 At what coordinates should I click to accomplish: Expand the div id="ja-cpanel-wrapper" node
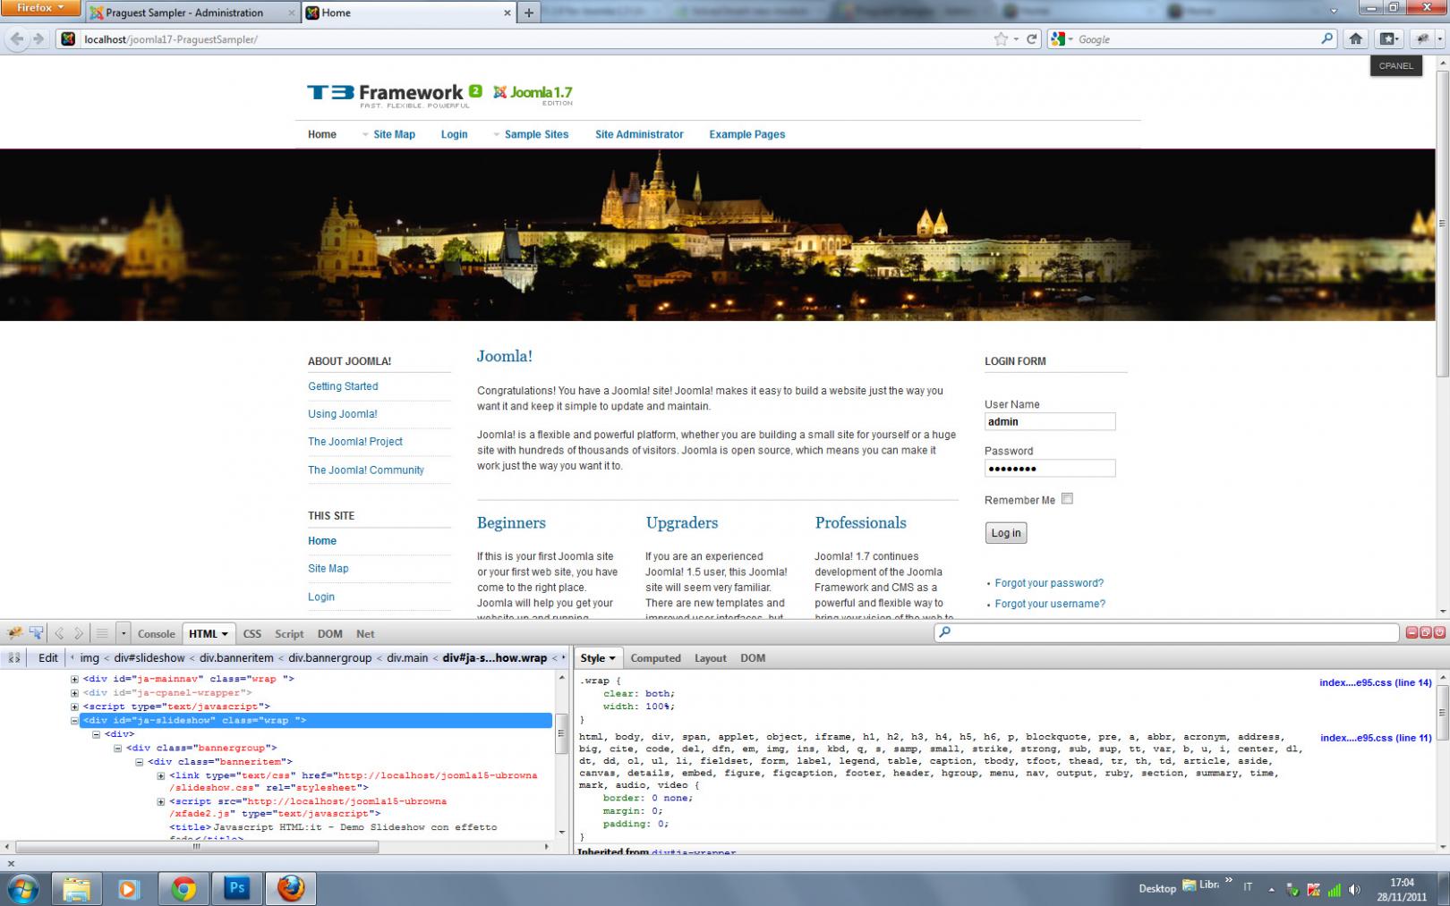click(x=75, y=692)
